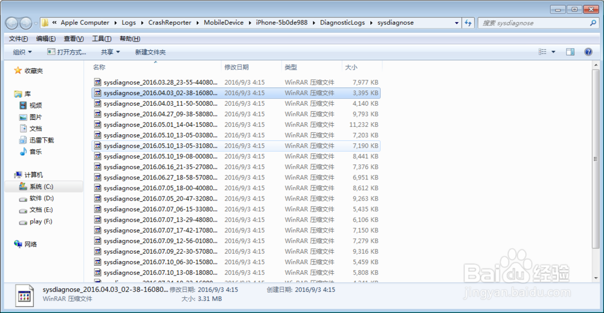The width and height of the screenshot is (604, 313).
Task: Open the address bar history dropdown
Action: pyautogui.click(x=457, y=23)
